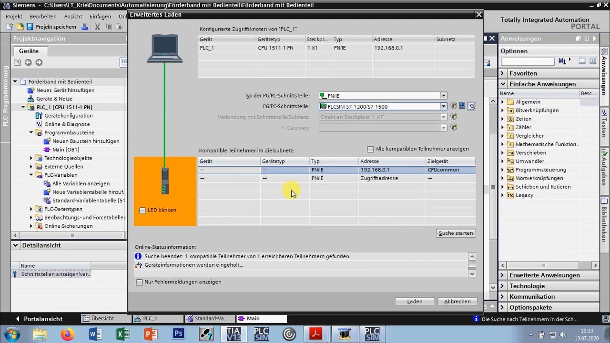Image resolution: width=610 pixels, height=343 pixels.
Task: Open Adobe Acrobat from the taskbar
Action: point(317,334)
